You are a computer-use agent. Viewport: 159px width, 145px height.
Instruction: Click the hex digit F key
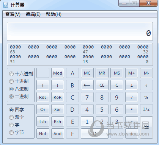72,134
